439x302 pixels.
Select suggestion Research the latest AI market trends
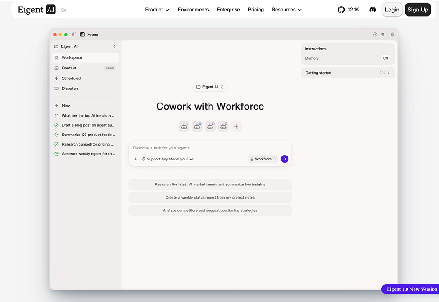tap(210, 185)
